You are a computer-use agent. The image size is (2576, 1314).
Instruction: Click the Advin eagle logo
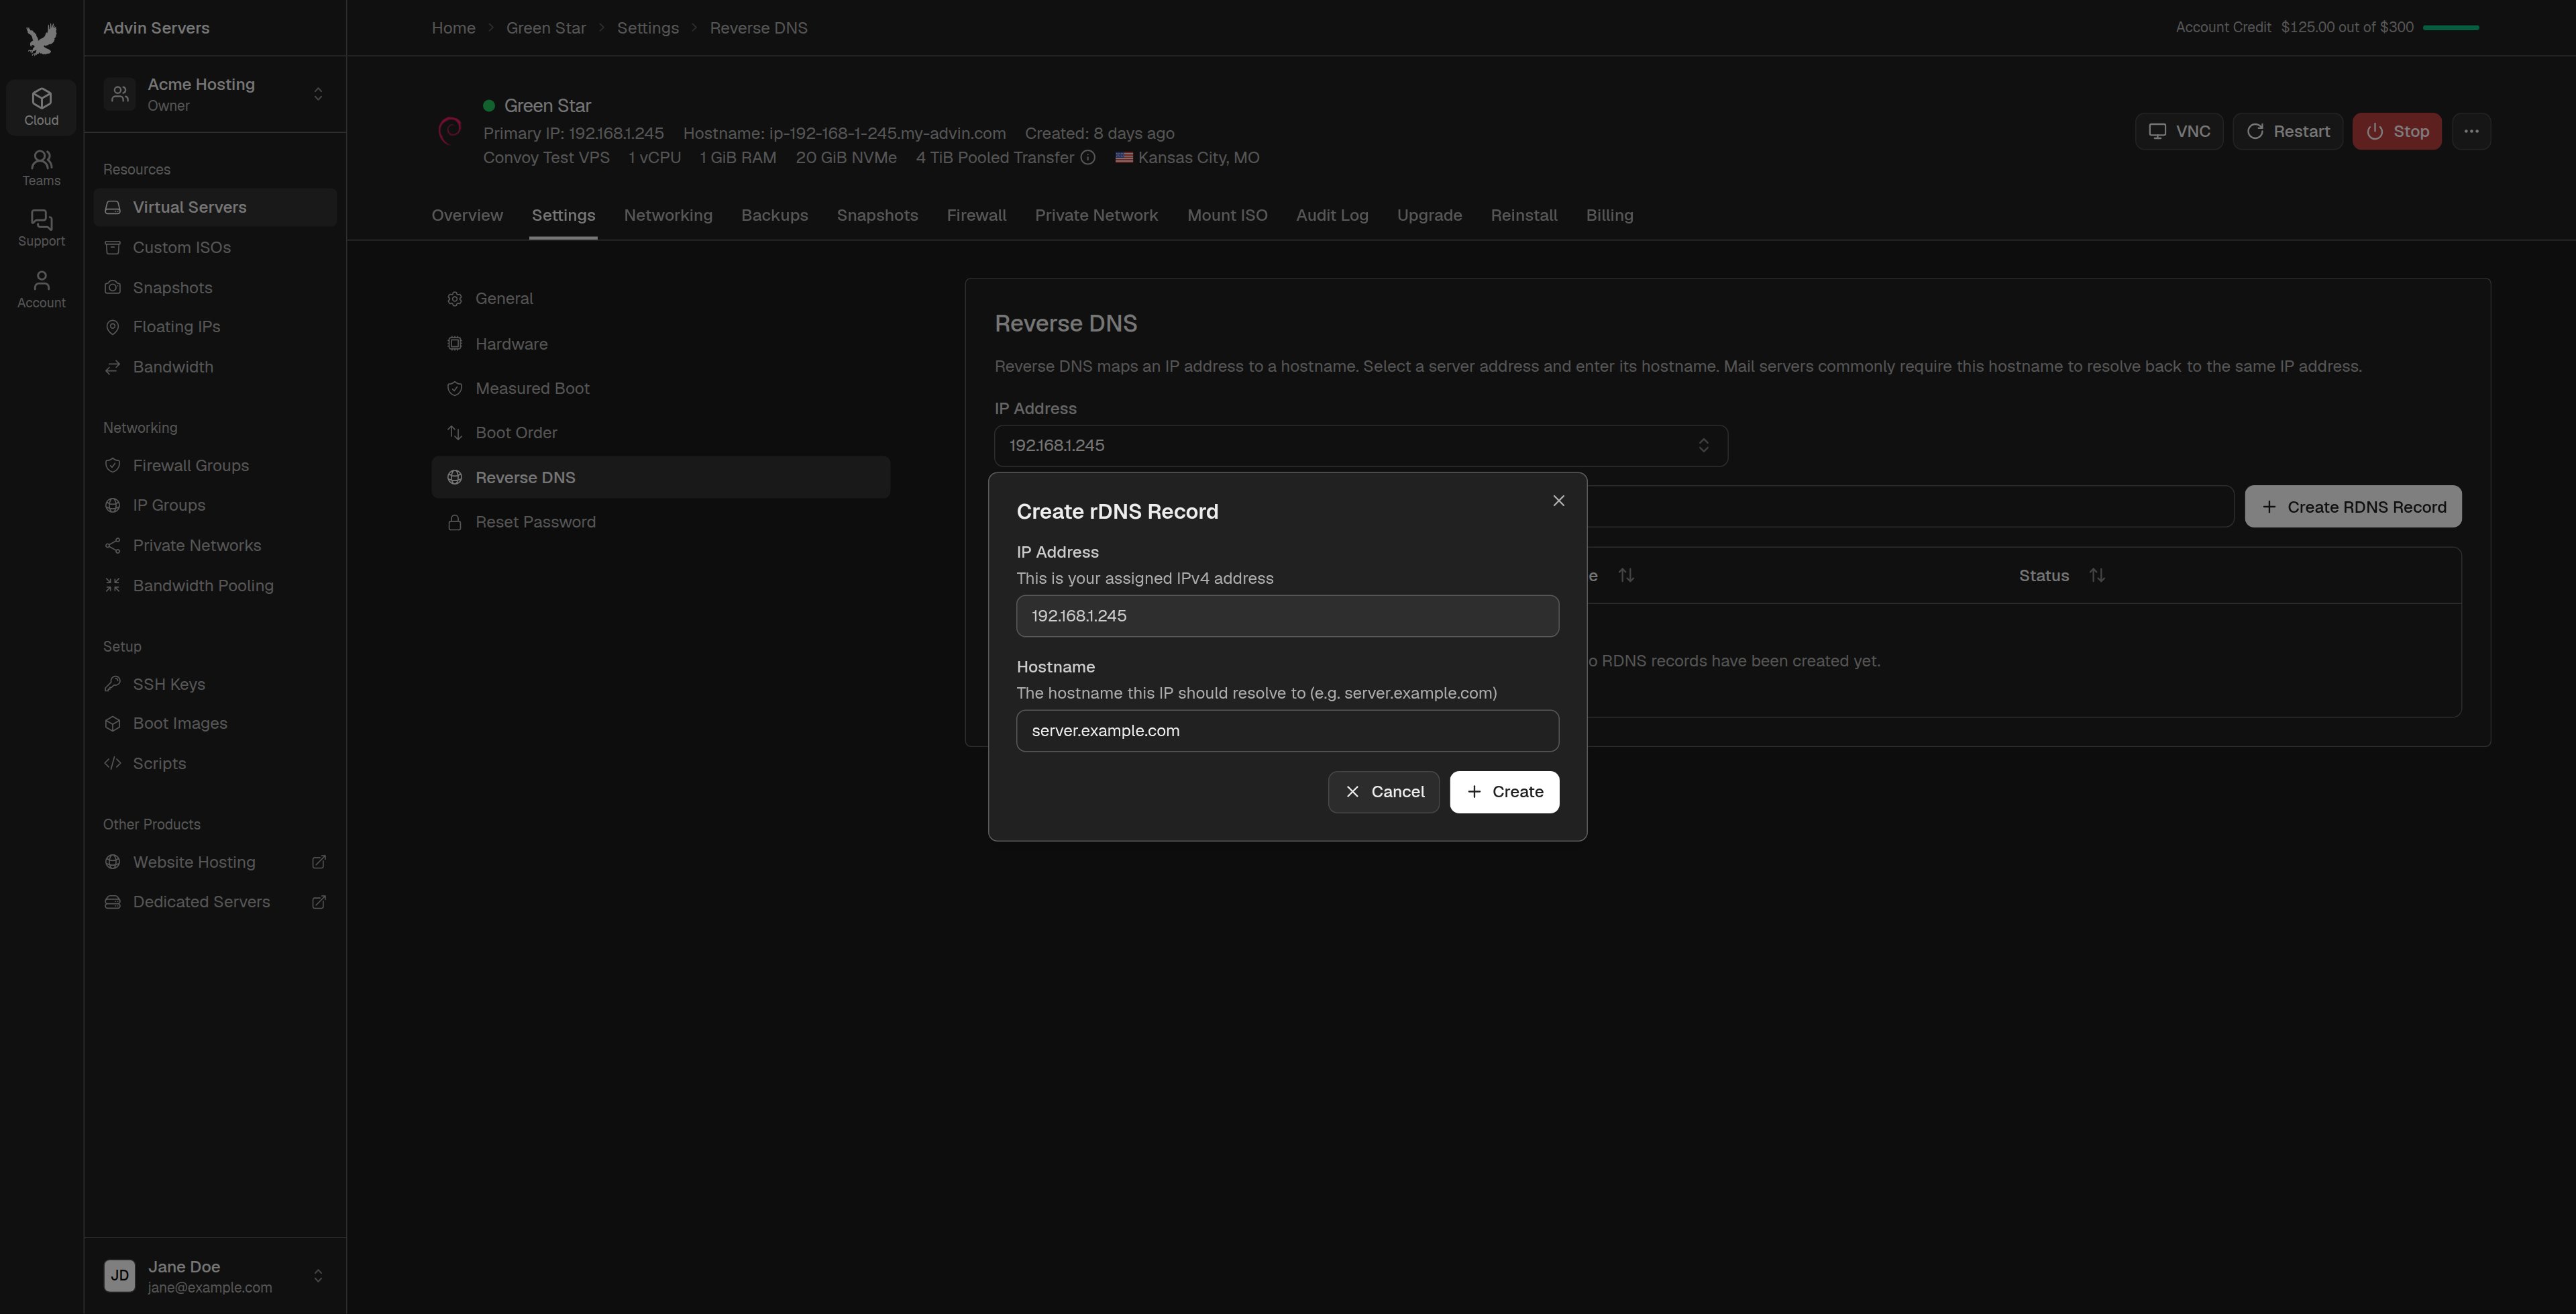pyautogui.click(x=41, y=40)
